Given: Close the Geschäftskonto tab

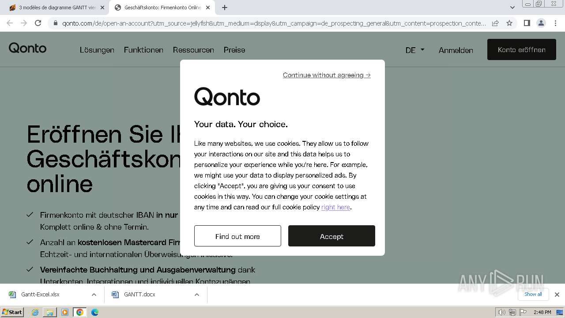Looking at the screenshot, I should coord(208,8).
